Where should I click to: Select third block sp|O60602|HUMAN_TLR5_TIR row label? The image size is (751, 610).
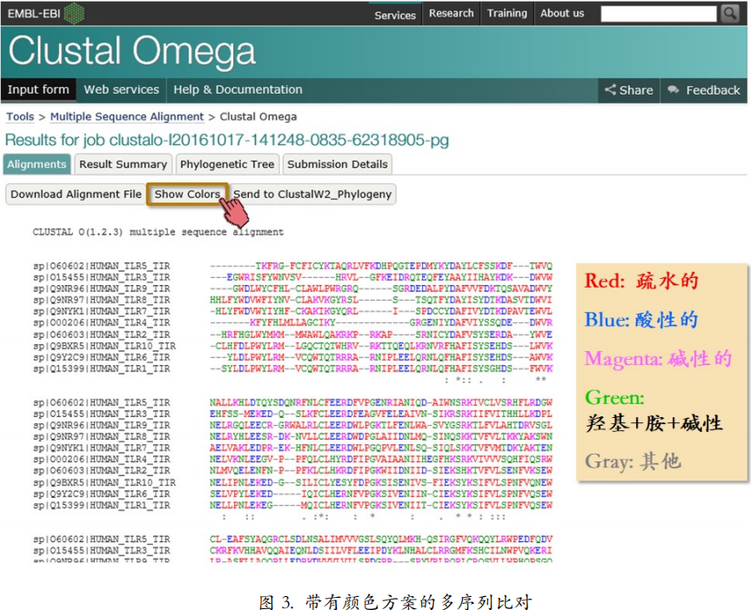pyautogui.click(x=102, y=540)
